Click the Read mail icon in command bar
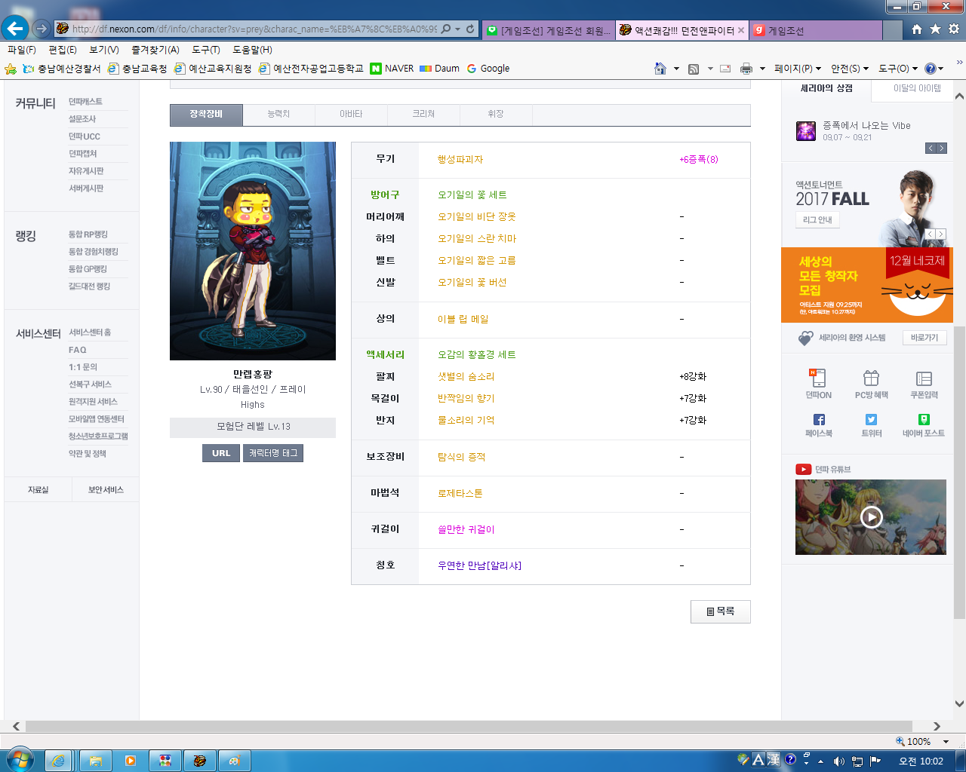Viewport: 966px width, 772px height. click(725, 69)
